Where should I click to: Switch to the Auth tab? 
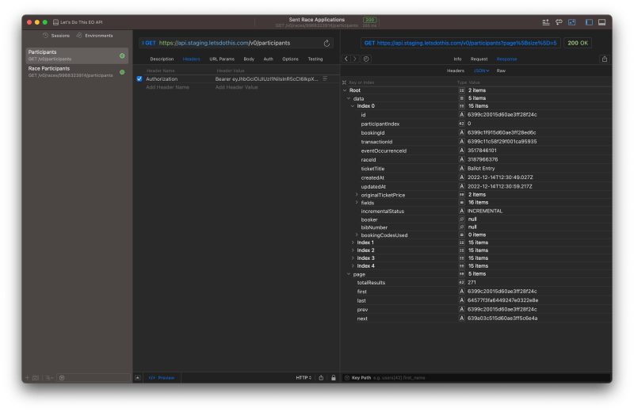click(268, 59)
